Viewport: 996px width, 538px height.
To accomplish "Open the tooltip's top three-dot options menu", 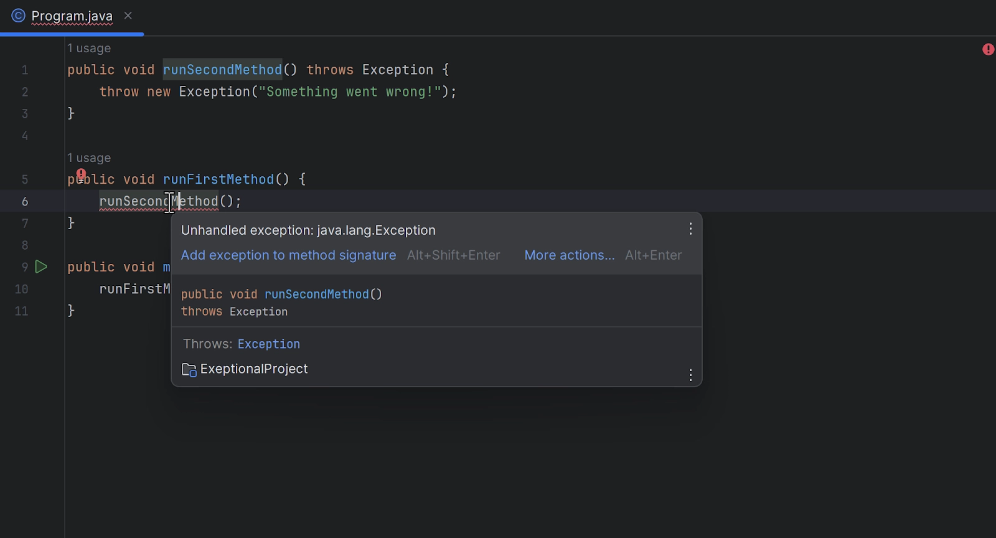I will (x=690, y=229).
